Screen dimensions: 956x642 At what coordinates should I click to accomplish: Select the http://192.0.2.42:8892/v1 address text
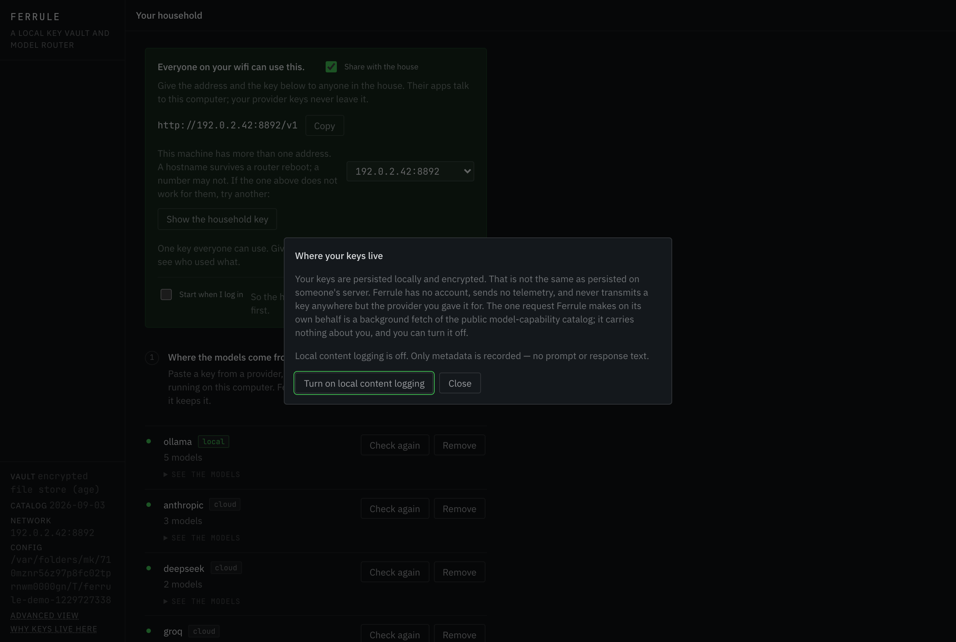tap(227, 125)
